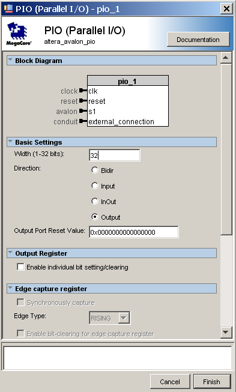Image resolution: width=236 pixels, height=392 pixels.
Task: Click the pio_1 block header
Action: (x=128, y=81)
